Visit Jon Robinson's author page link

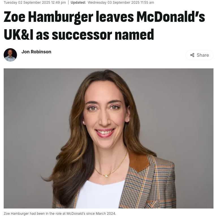36,52
